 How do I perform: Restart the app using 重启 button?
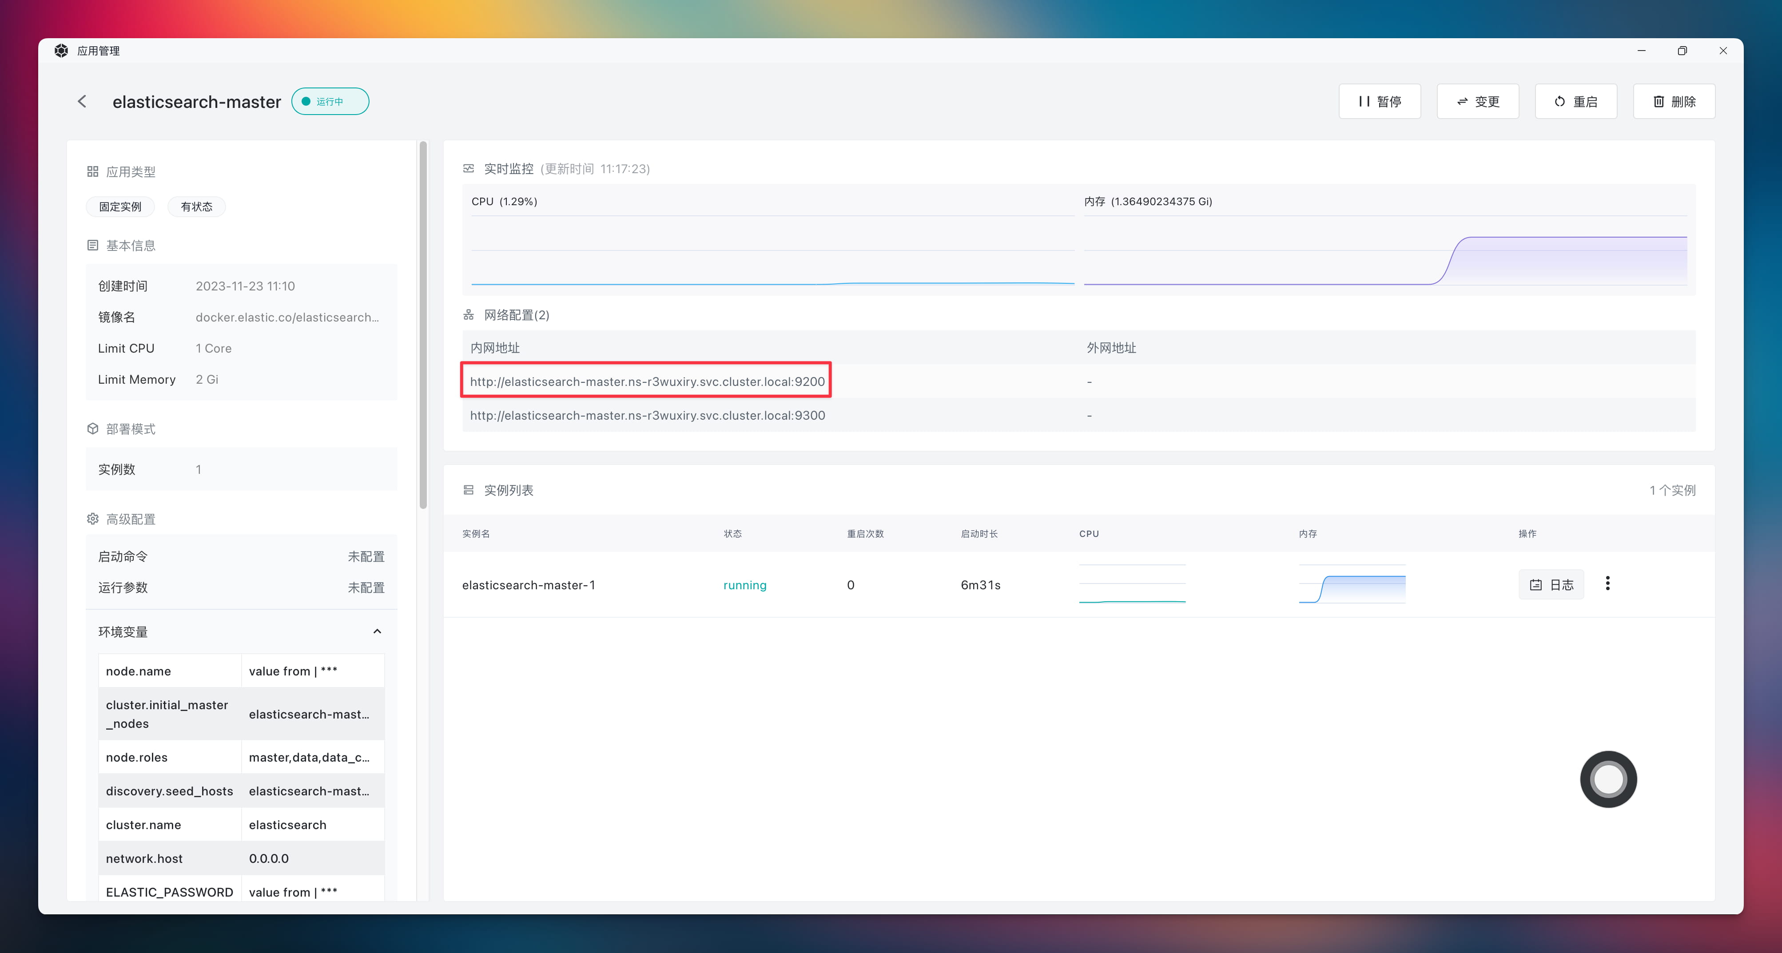(x=1576, y=102)
